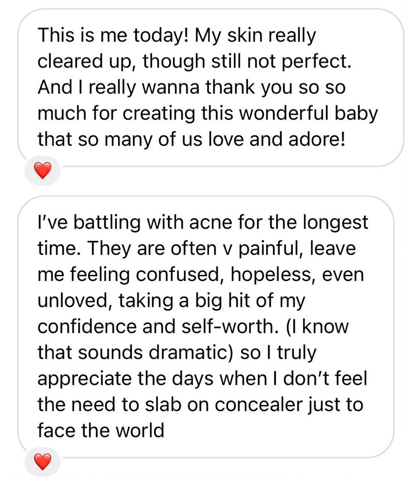Click the line "time. They are often v painful, leave"
This screenshot has height=484, width=413.
[x=197, y=248]
